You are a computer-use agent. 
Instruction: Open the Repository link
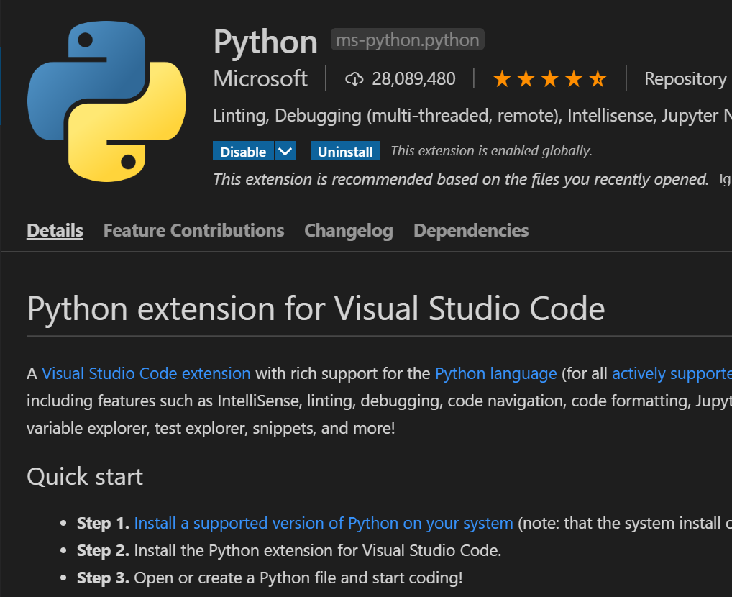(685, 78)
